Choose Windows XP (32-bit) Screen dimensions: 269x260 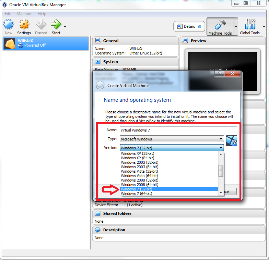(169, 153)
